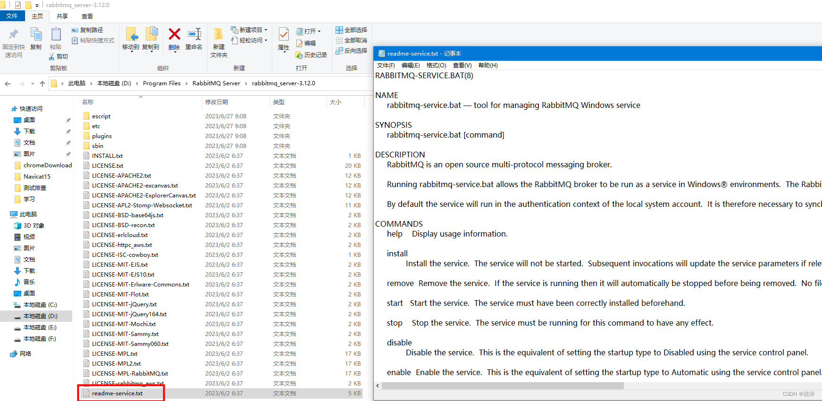Click the Copy (复制) ribbon icon
The height and width of the screenshot is (401, 822).
pyautogui.click(x=36, y=34)
